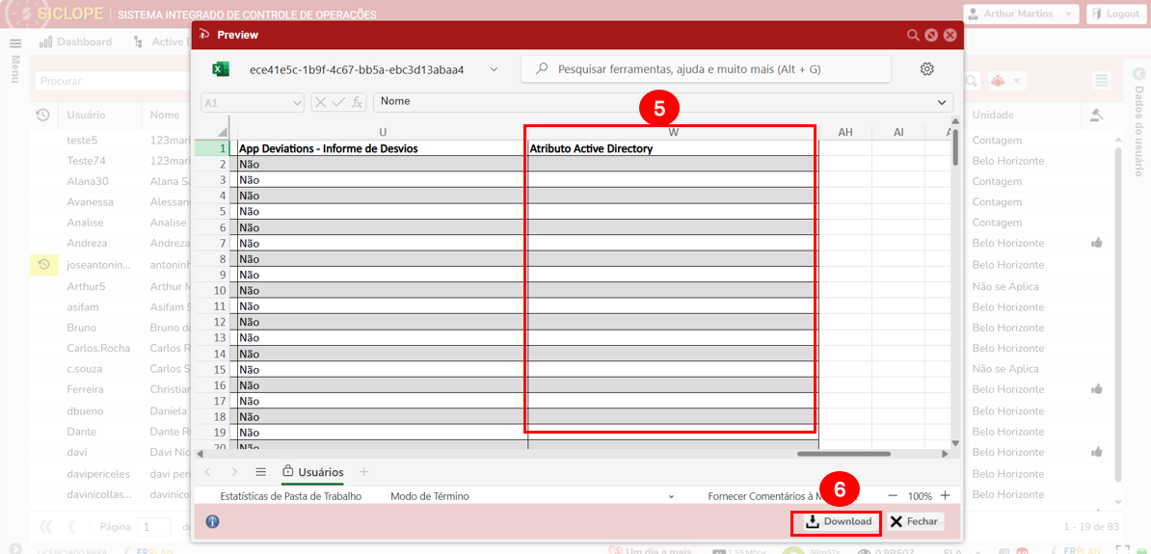Zoom out with the minus button
1151x554 pixels.
(893, 496)
